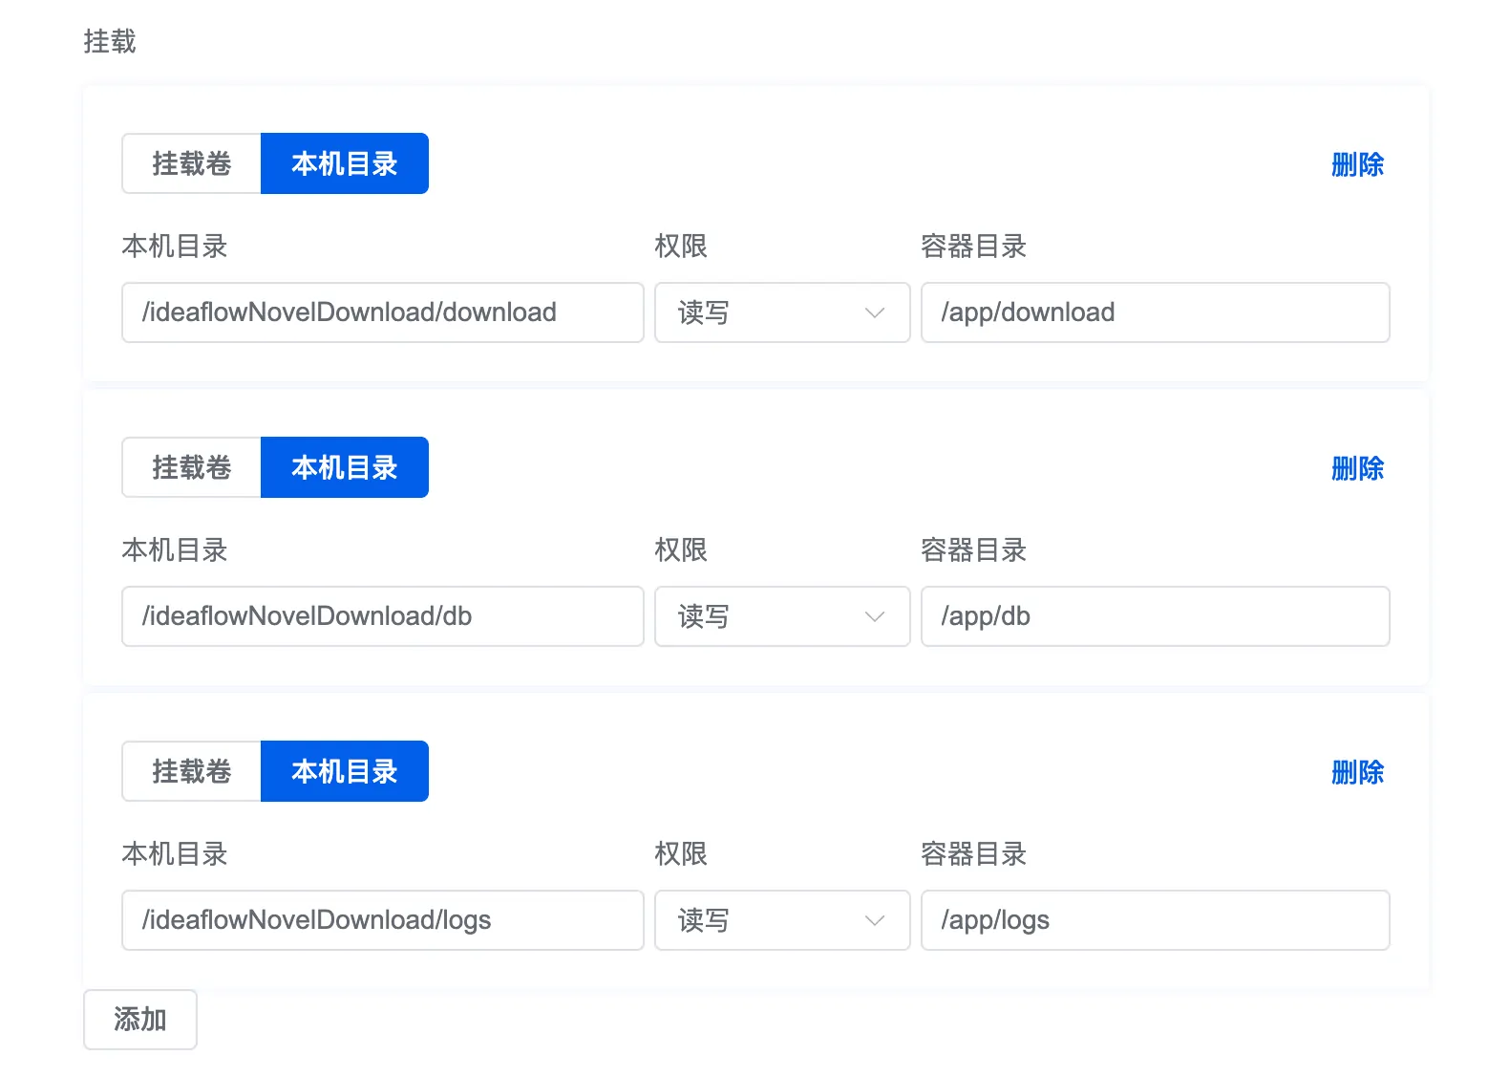Delete the /app/logs mount entry
Image resolution: width=1509 pixels, height=1076 pixels.
click(1357, 772)
